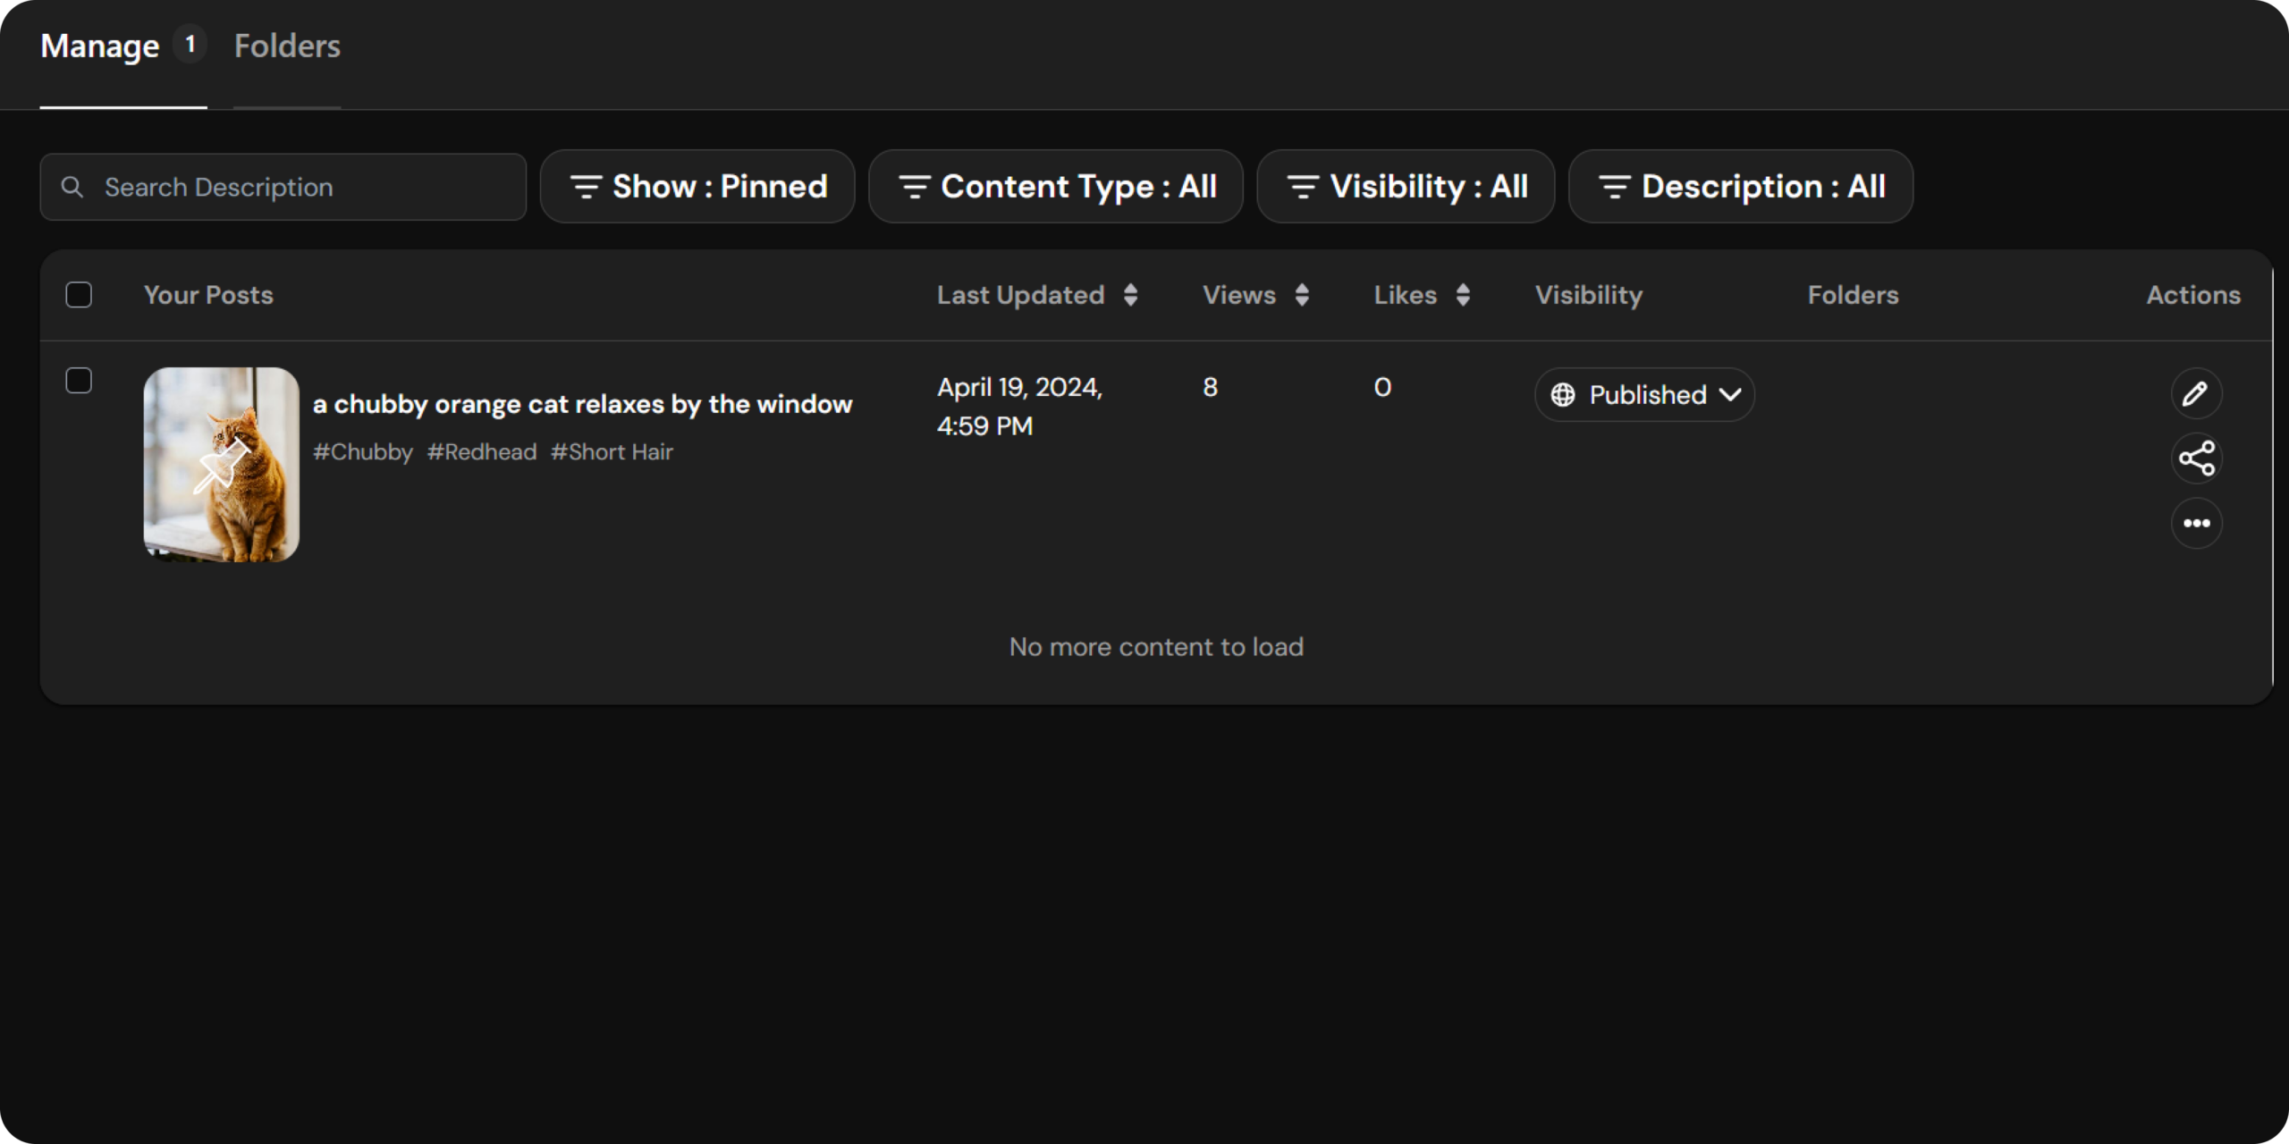Click the #Chubby hashtag link
This screenshot has height=1144, width=2289.
coord(362,451)
